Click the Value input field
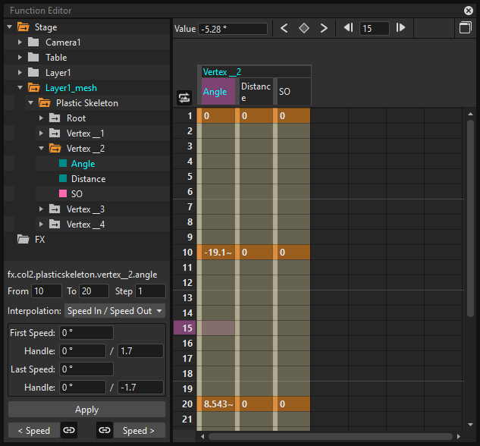The width and height of the screenshot is (480, 446). (x=233, y=29)
